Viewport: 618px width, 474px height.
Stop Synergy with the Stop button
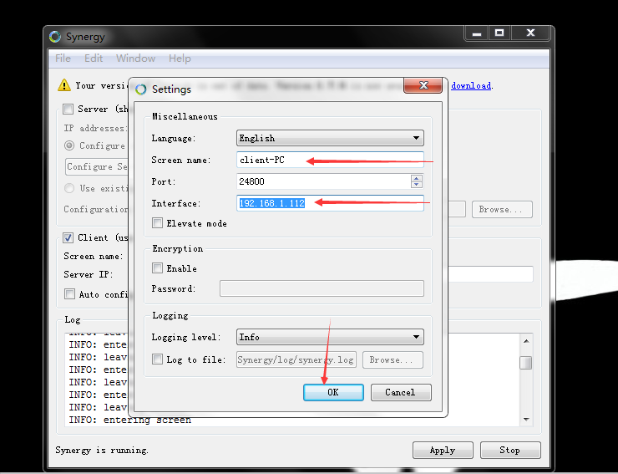[x=510, y=450]
